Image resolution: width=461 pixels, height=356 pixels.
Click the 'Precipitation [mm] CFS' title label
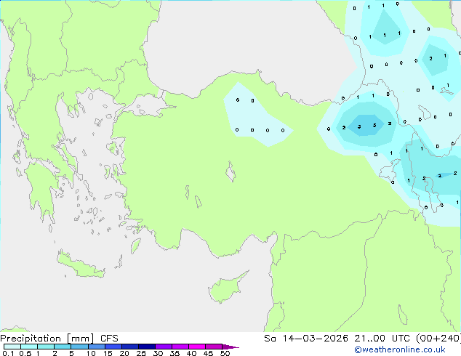[59, 339]
